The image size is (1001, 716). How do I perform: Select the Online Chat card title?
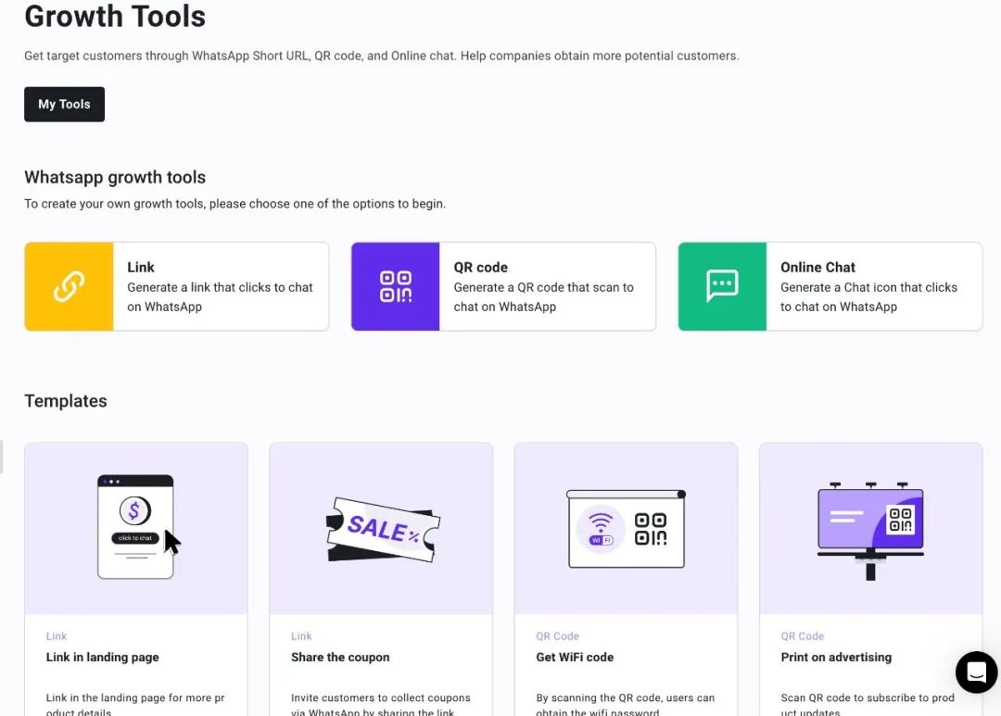tap(817, 268)
